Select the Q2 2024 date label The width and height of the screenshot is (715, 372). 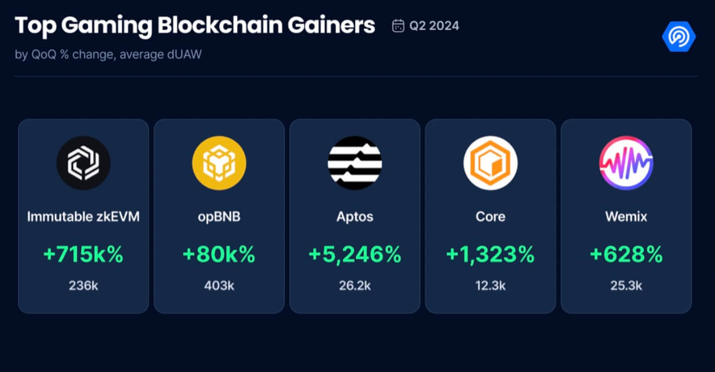(434, 26)
